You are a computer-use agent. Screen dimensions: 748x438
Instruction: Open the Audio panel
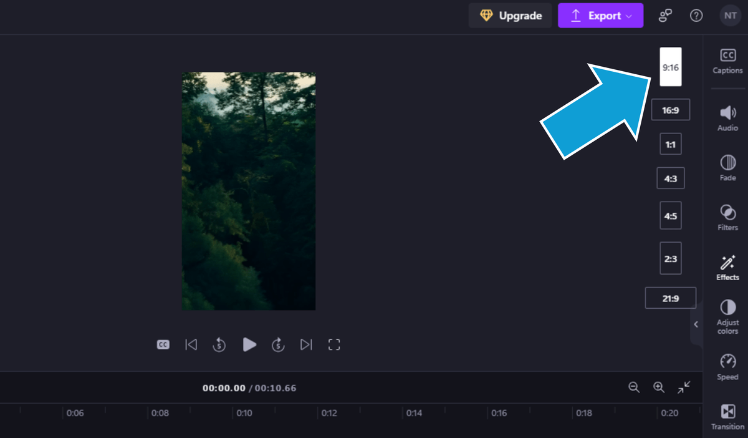(727, 119)
